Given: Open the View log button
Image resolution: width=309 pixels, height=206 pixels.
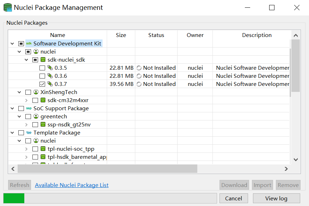Looking at the screenshot, I should pos(276,198).
